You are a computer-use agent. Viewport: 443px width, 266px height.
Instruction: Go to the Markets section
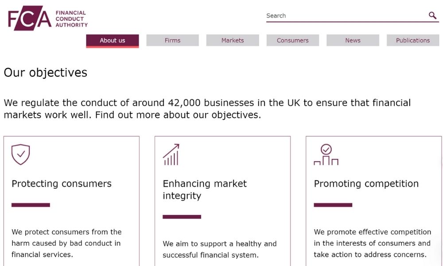(x=233, y=40)
